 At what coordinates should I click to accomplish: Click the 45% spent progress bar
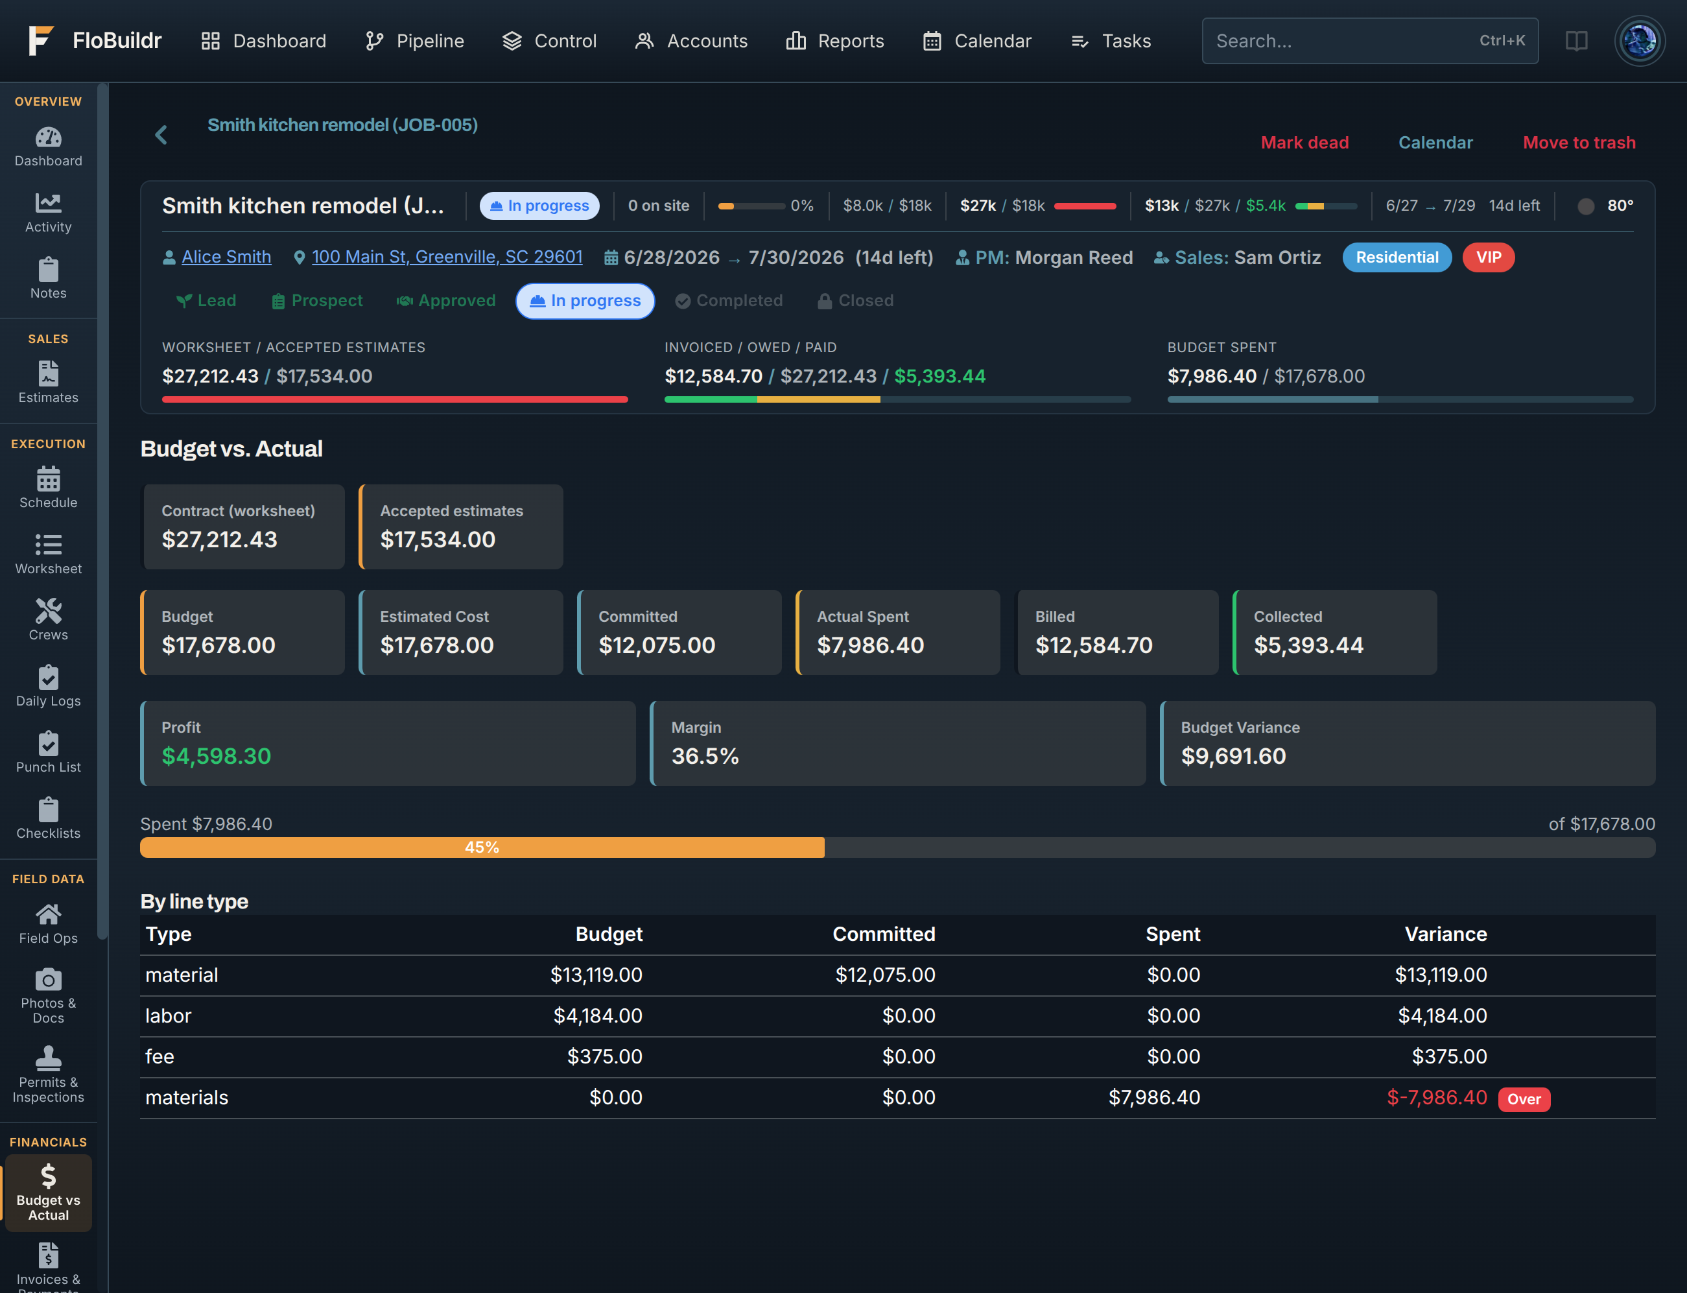tap(897, 848)
